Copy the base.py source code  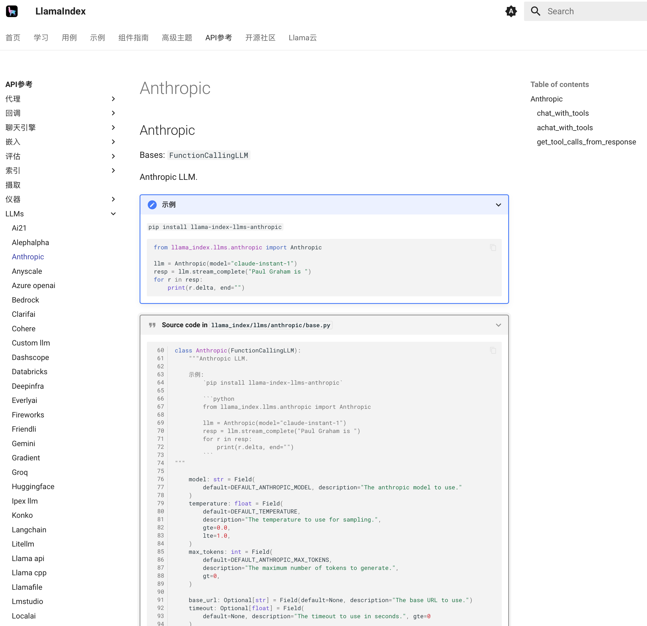(493, 351)
